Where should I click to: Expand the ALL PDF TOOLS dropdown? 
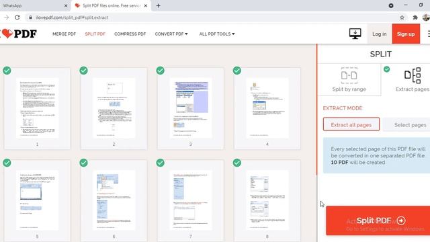(217, 34)
